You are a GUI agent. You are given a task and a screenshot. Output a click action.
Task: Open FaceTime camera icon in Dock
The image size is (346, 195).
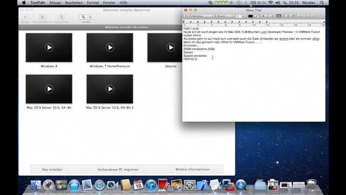pyautogui.click(x=112, y=185)
